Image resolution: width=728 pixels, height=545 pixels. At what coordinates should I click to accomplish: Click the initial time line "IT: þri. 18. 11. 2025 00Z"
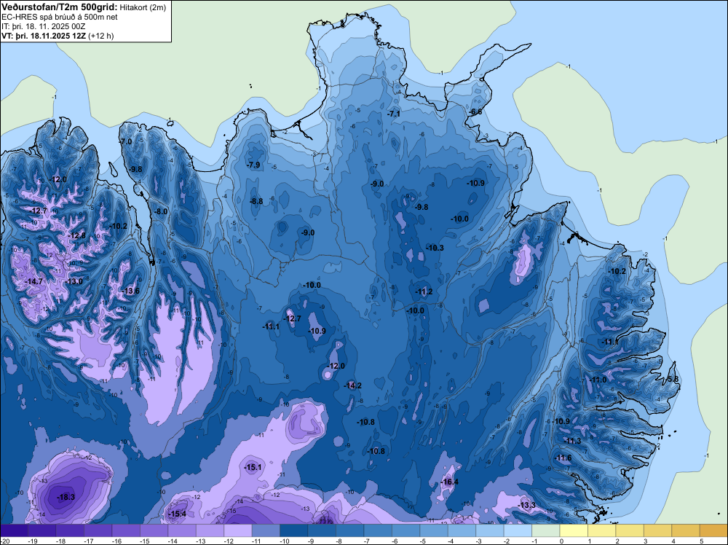click(43, 26)
